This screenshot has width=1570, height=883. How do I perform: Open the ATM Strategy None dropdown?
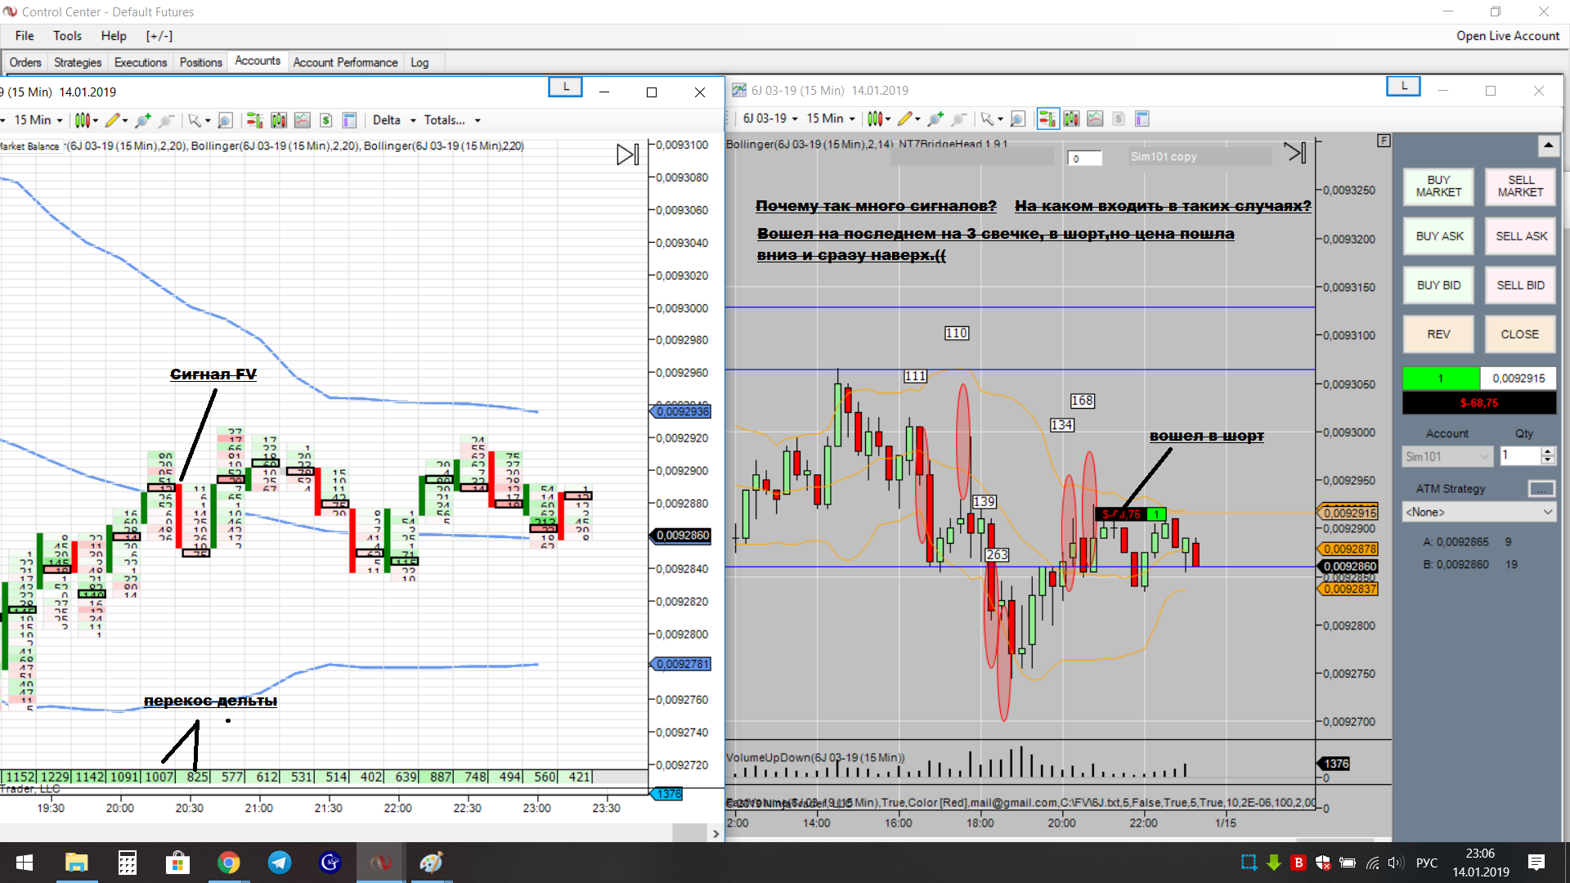[1479, 512]
